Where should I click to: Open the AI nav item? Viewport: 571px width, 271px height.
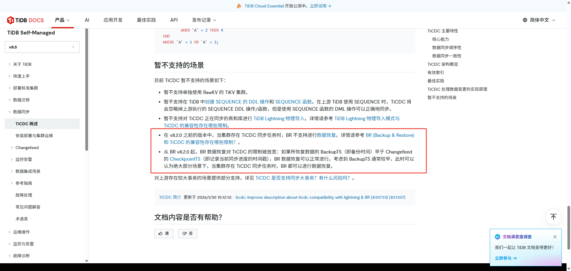coord(87,20)
